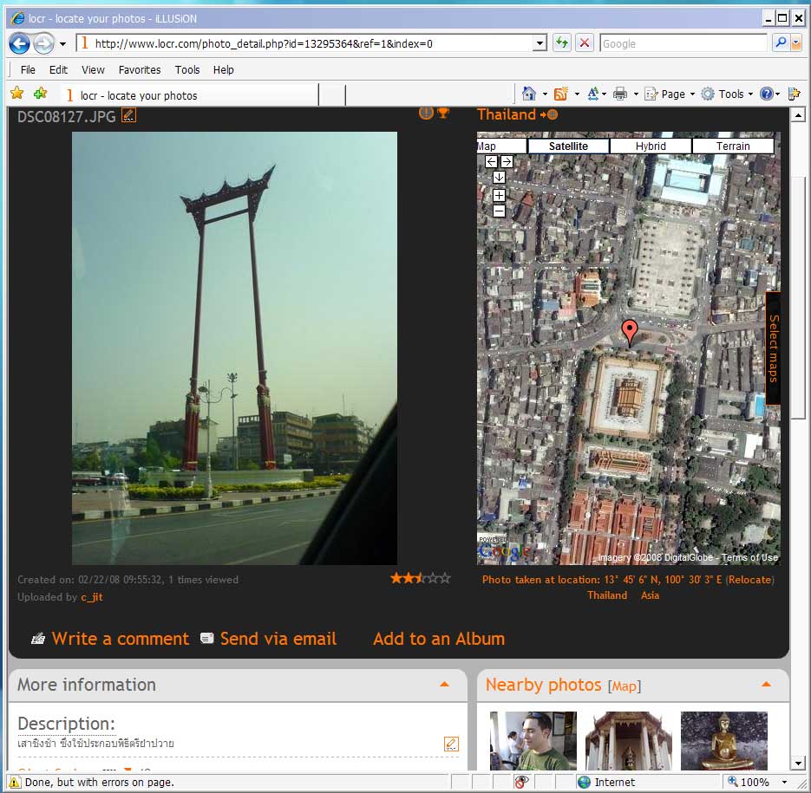Click the edit icon next to DSC08127.JPG
The width and height of the screenshot is (811, 793).
click(x=128, y=114)
